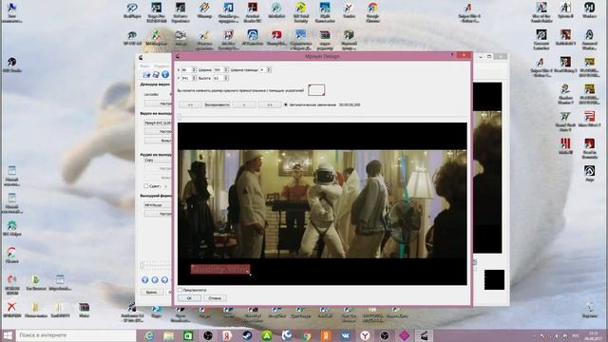
Task: Click the open video icon in Avidemux toolbar
Action: pyautogui.click(x=146, y=74)
